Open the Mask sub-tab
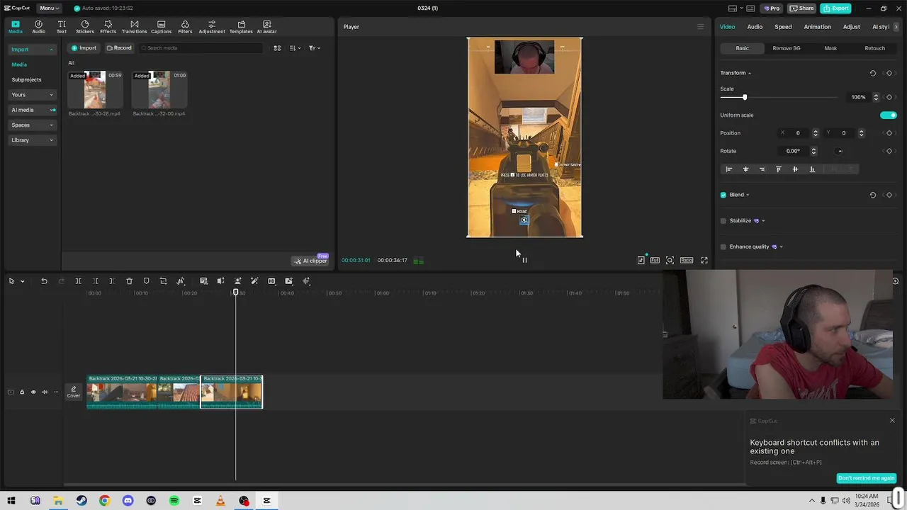Screen dimensions: 907x510 (x=830, y=48)
